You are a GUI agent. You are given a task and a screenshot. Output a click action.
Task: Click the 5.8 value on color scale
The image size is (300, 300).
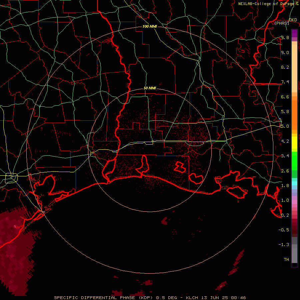click(285, 111)
